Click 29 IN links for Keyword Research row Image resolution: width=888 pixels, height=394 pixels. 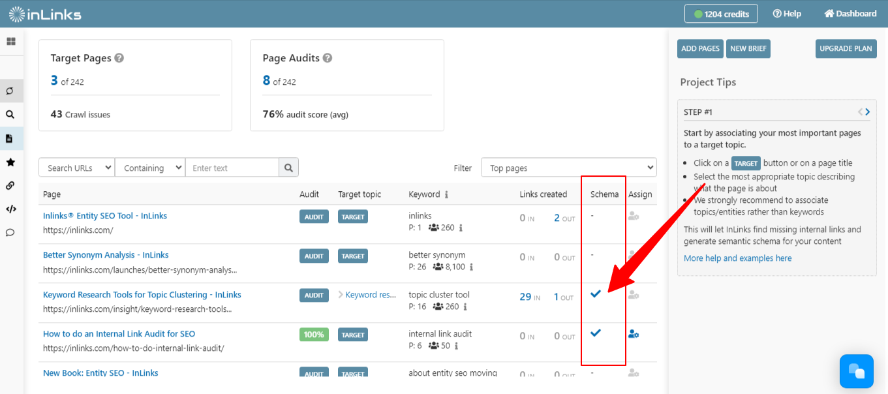(530, 297)
